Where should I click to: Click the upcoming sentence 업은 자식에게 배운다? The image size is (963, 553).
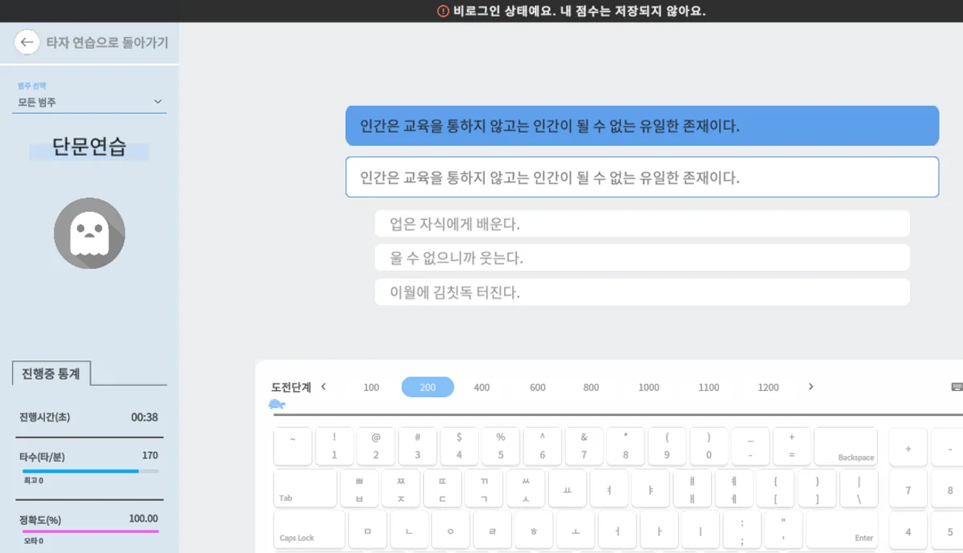point(642,224)
